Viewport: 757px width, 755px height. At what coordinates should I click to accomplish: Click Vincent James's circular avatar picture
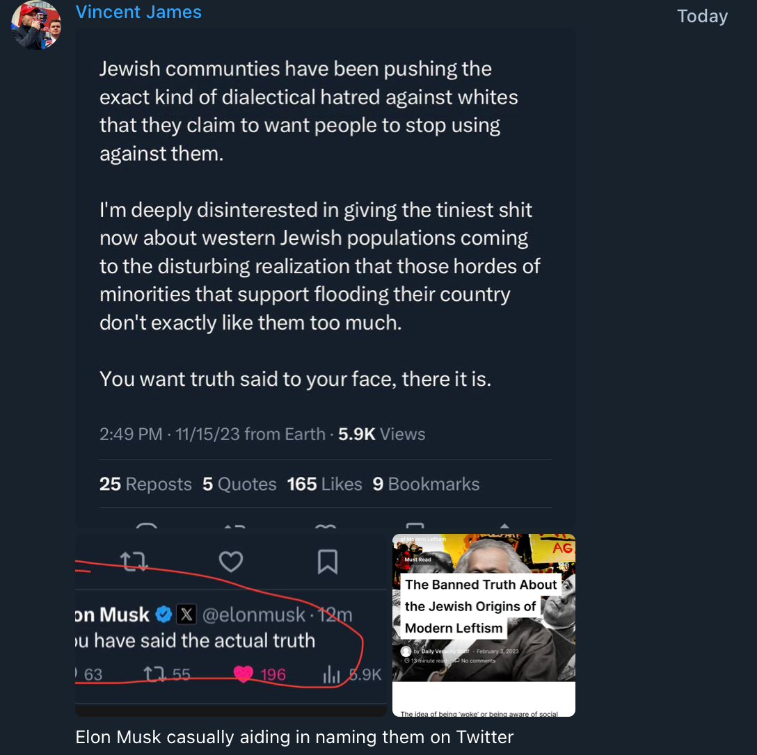pos(35,26)
